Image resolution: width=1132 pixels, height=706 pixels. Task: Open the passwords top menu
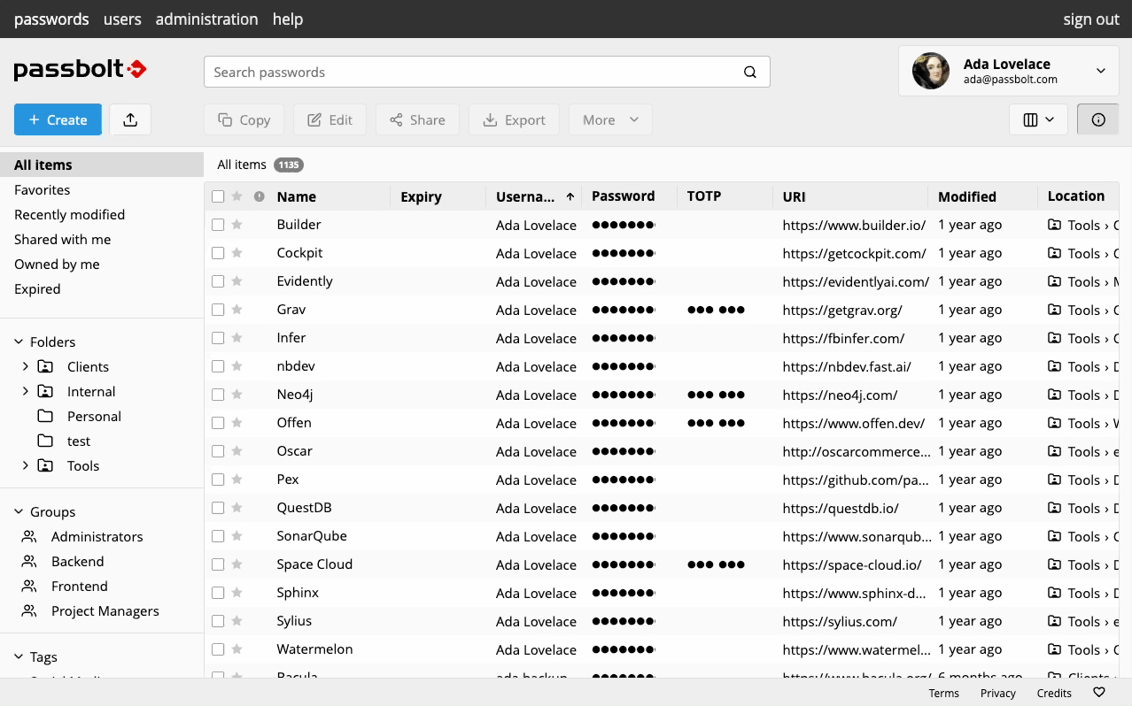coord(51,19)
